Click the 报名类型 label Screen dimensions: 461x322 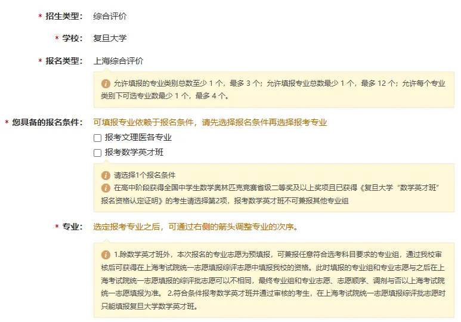click(x=64, y=61)
